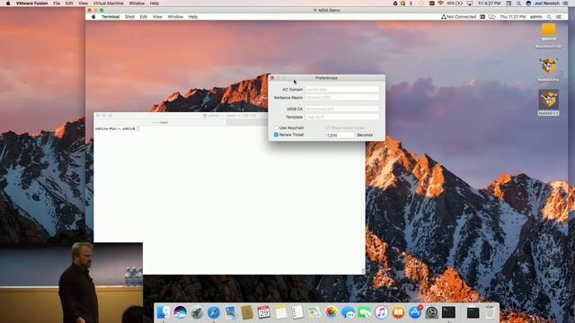Viewport: 575px width, 323px height.
Task: Open the Shell menu
Action: point(129,17)
